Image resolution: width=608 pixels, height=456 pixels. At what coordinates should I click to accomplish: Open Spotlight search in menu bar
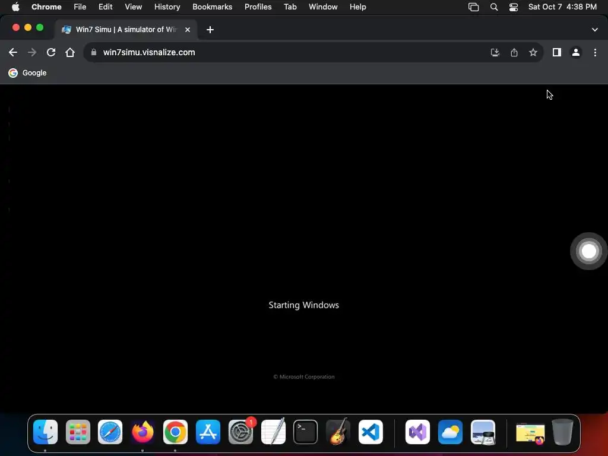pyautogui.click(x=494, y=7)
